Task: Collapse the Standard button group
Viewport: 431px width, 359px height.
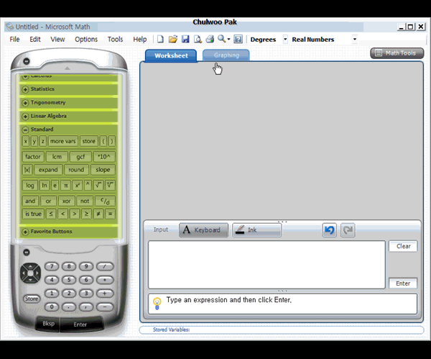Action: tap(25, 129)
